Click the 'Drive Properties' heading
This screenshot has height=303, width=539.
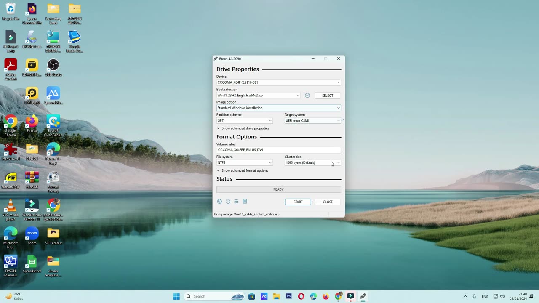click(237, 69)
